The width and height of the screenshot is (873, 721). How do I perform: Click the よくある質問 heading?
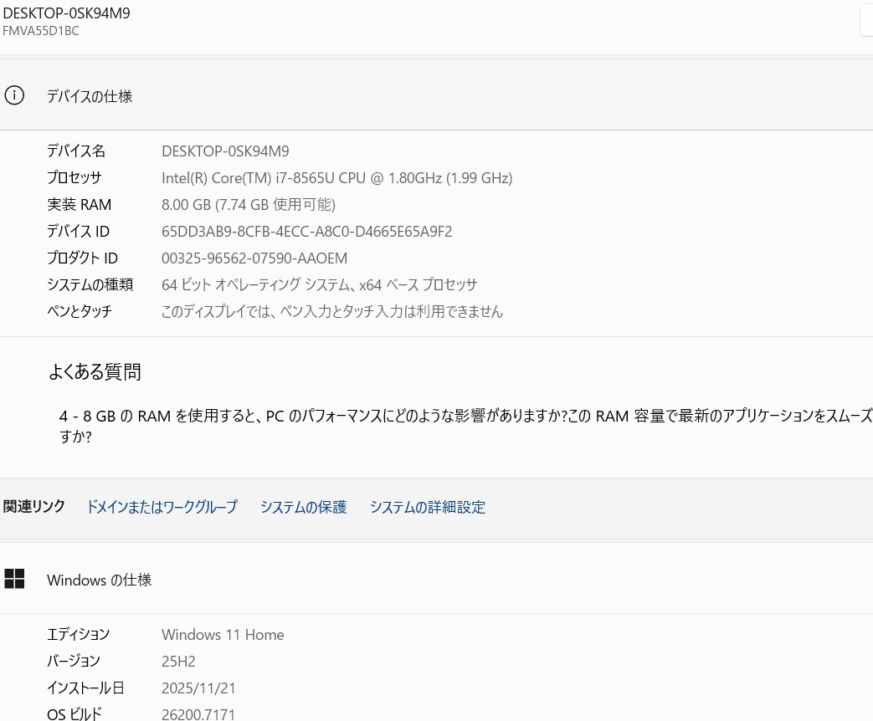(x=95, y=371)
